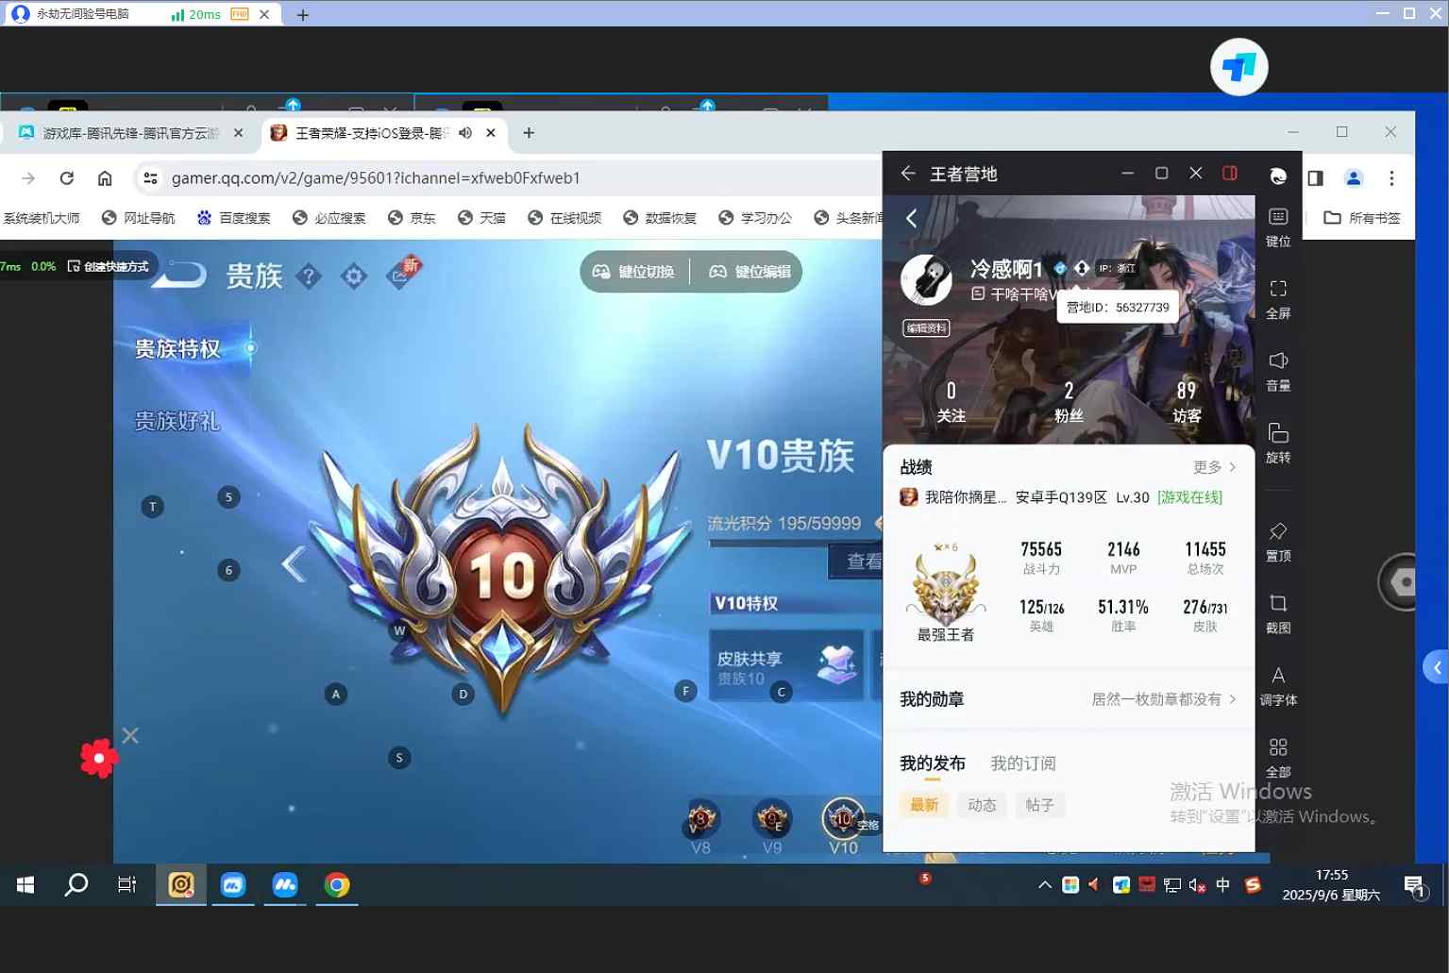Take a screenshot with 截图
Screen dimensions: 1449x973
pos(1278,613)
